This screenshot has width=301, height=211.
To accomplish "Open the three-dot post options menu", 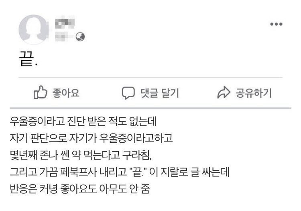I will click(276, 24).
